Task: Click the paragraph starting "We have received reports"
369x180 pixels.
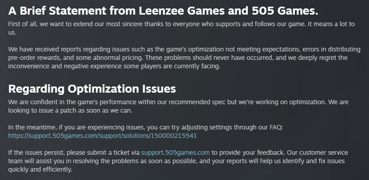Action: [x=184, y=58]
